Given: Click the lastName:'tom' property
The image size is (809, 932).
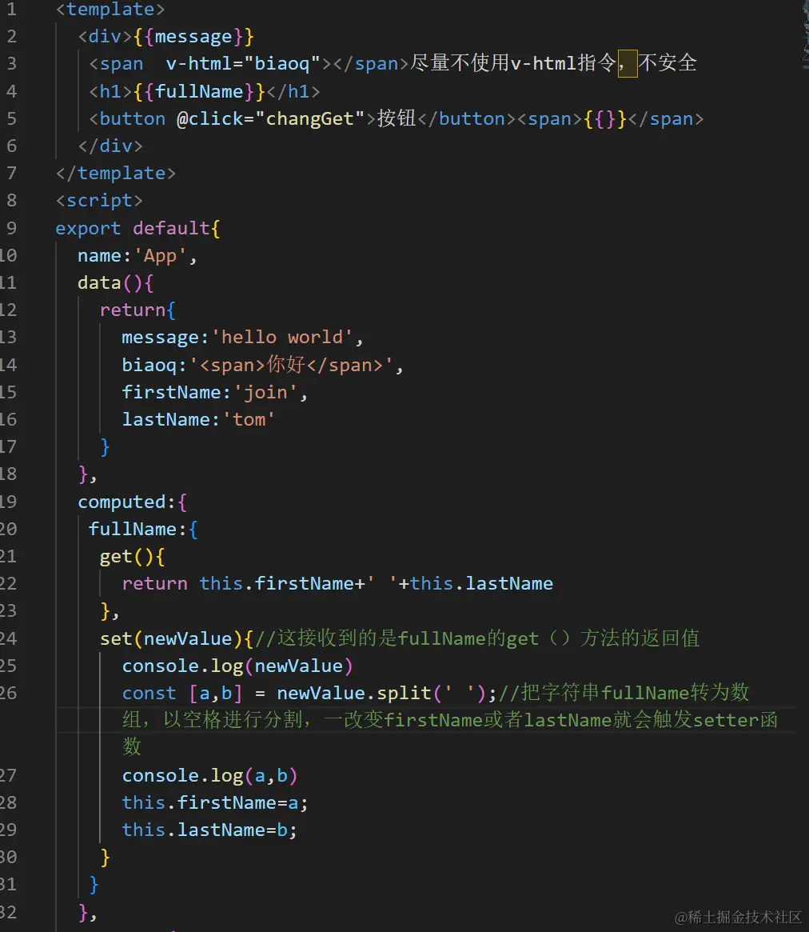Looking at the screenshot, I should pyautogui.click(x=197, y=419).
